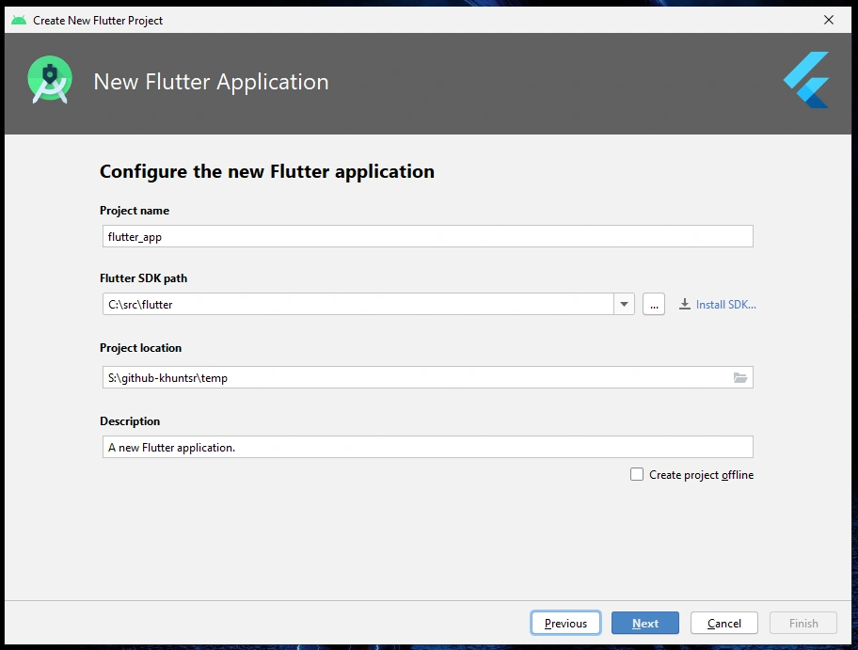858x650 pixels.
Task: Focus the Project location text field
Action: pos(428,377)
